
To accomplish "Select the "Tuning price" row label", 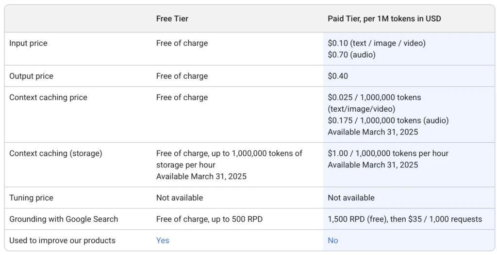I will click(x=31, y=198).
